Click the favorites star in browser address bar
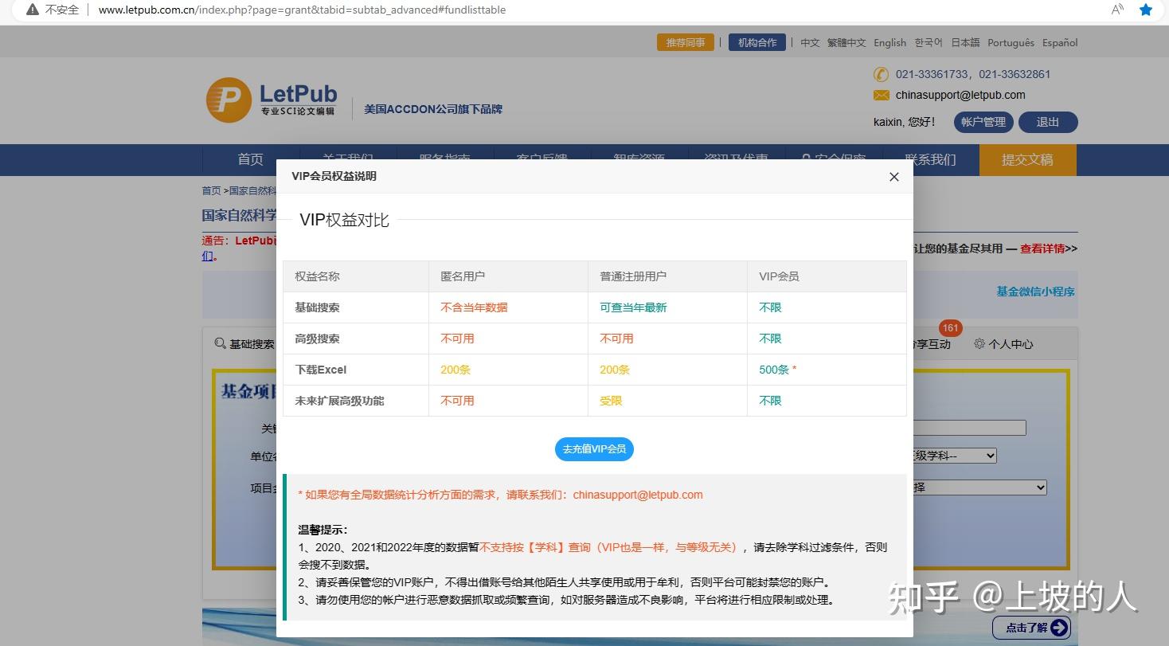The image size is (1169, 646). click(1145, 10)
